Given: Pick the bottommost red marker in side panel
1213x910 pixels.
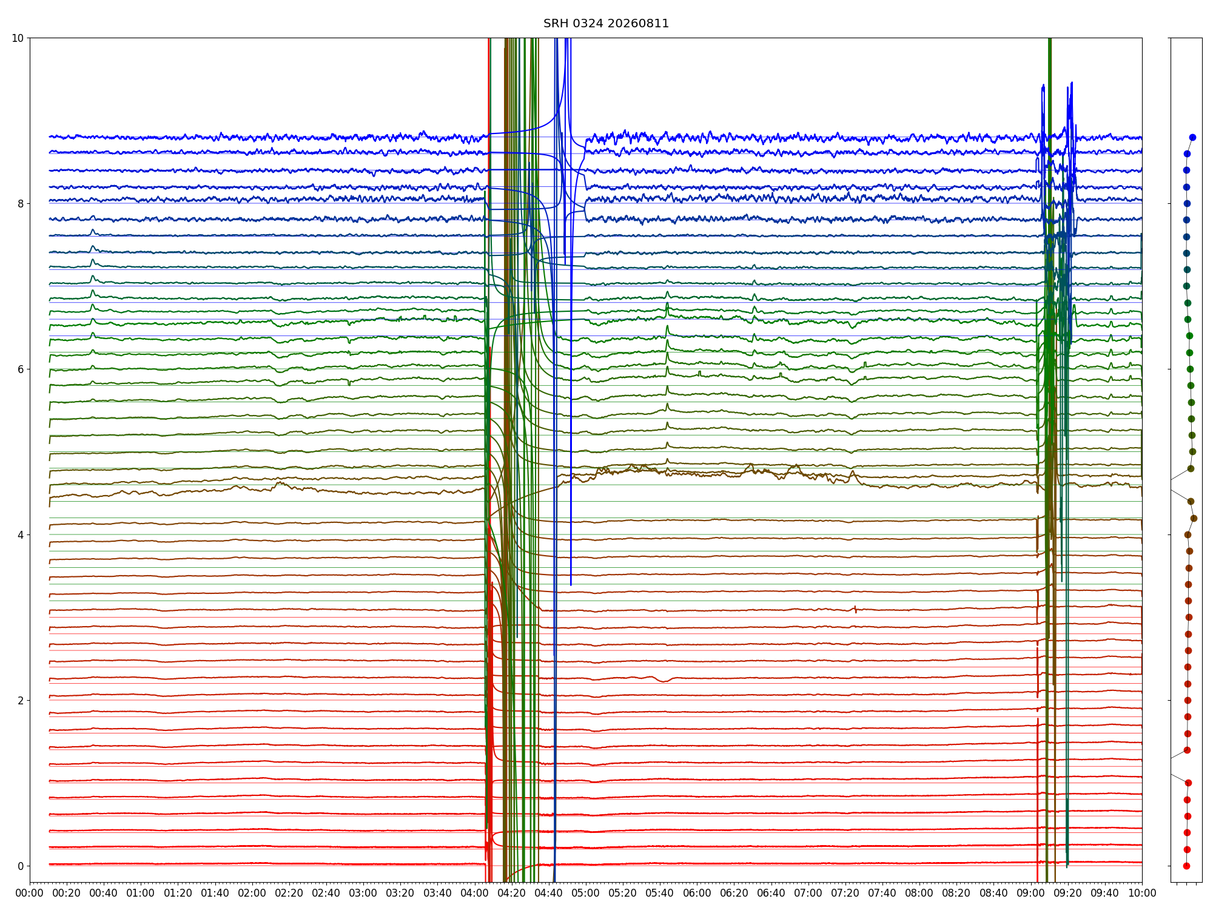Looking at the screenshot, I should point(1186,866).
